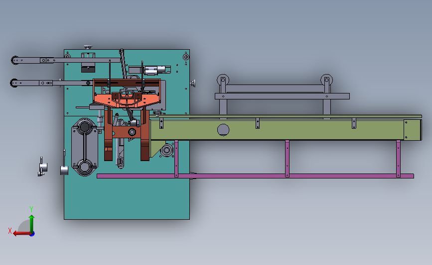Click the blue Z axis dot of triad

click(x=32, y=234)
